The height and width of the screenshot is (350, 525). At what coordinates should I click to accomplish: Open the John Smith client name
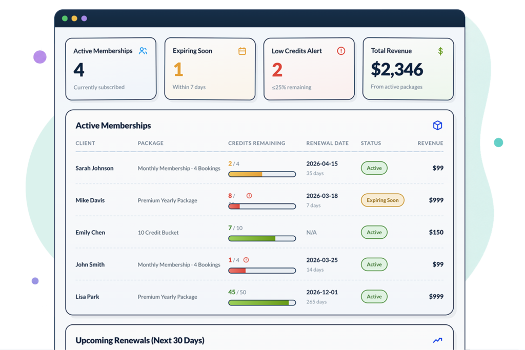90,264
